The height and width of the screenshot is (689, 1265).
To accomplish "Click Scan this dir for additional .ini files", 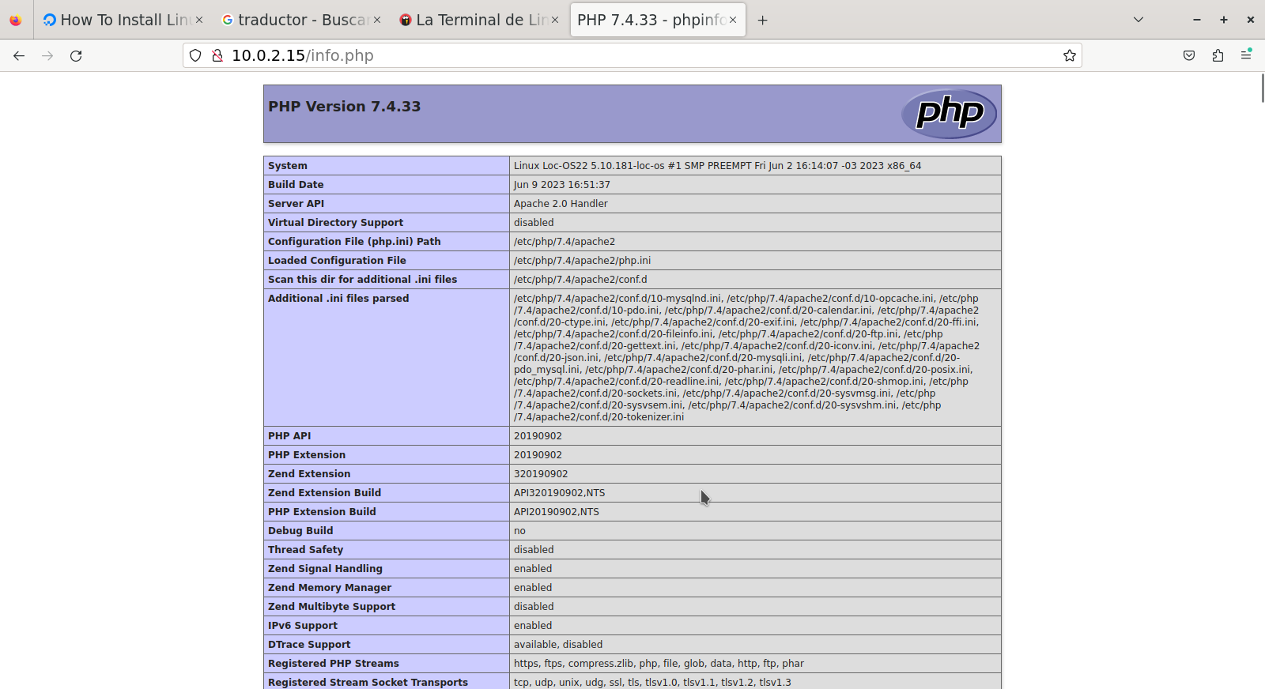I will pyautogui.click(x=362, y=280).
